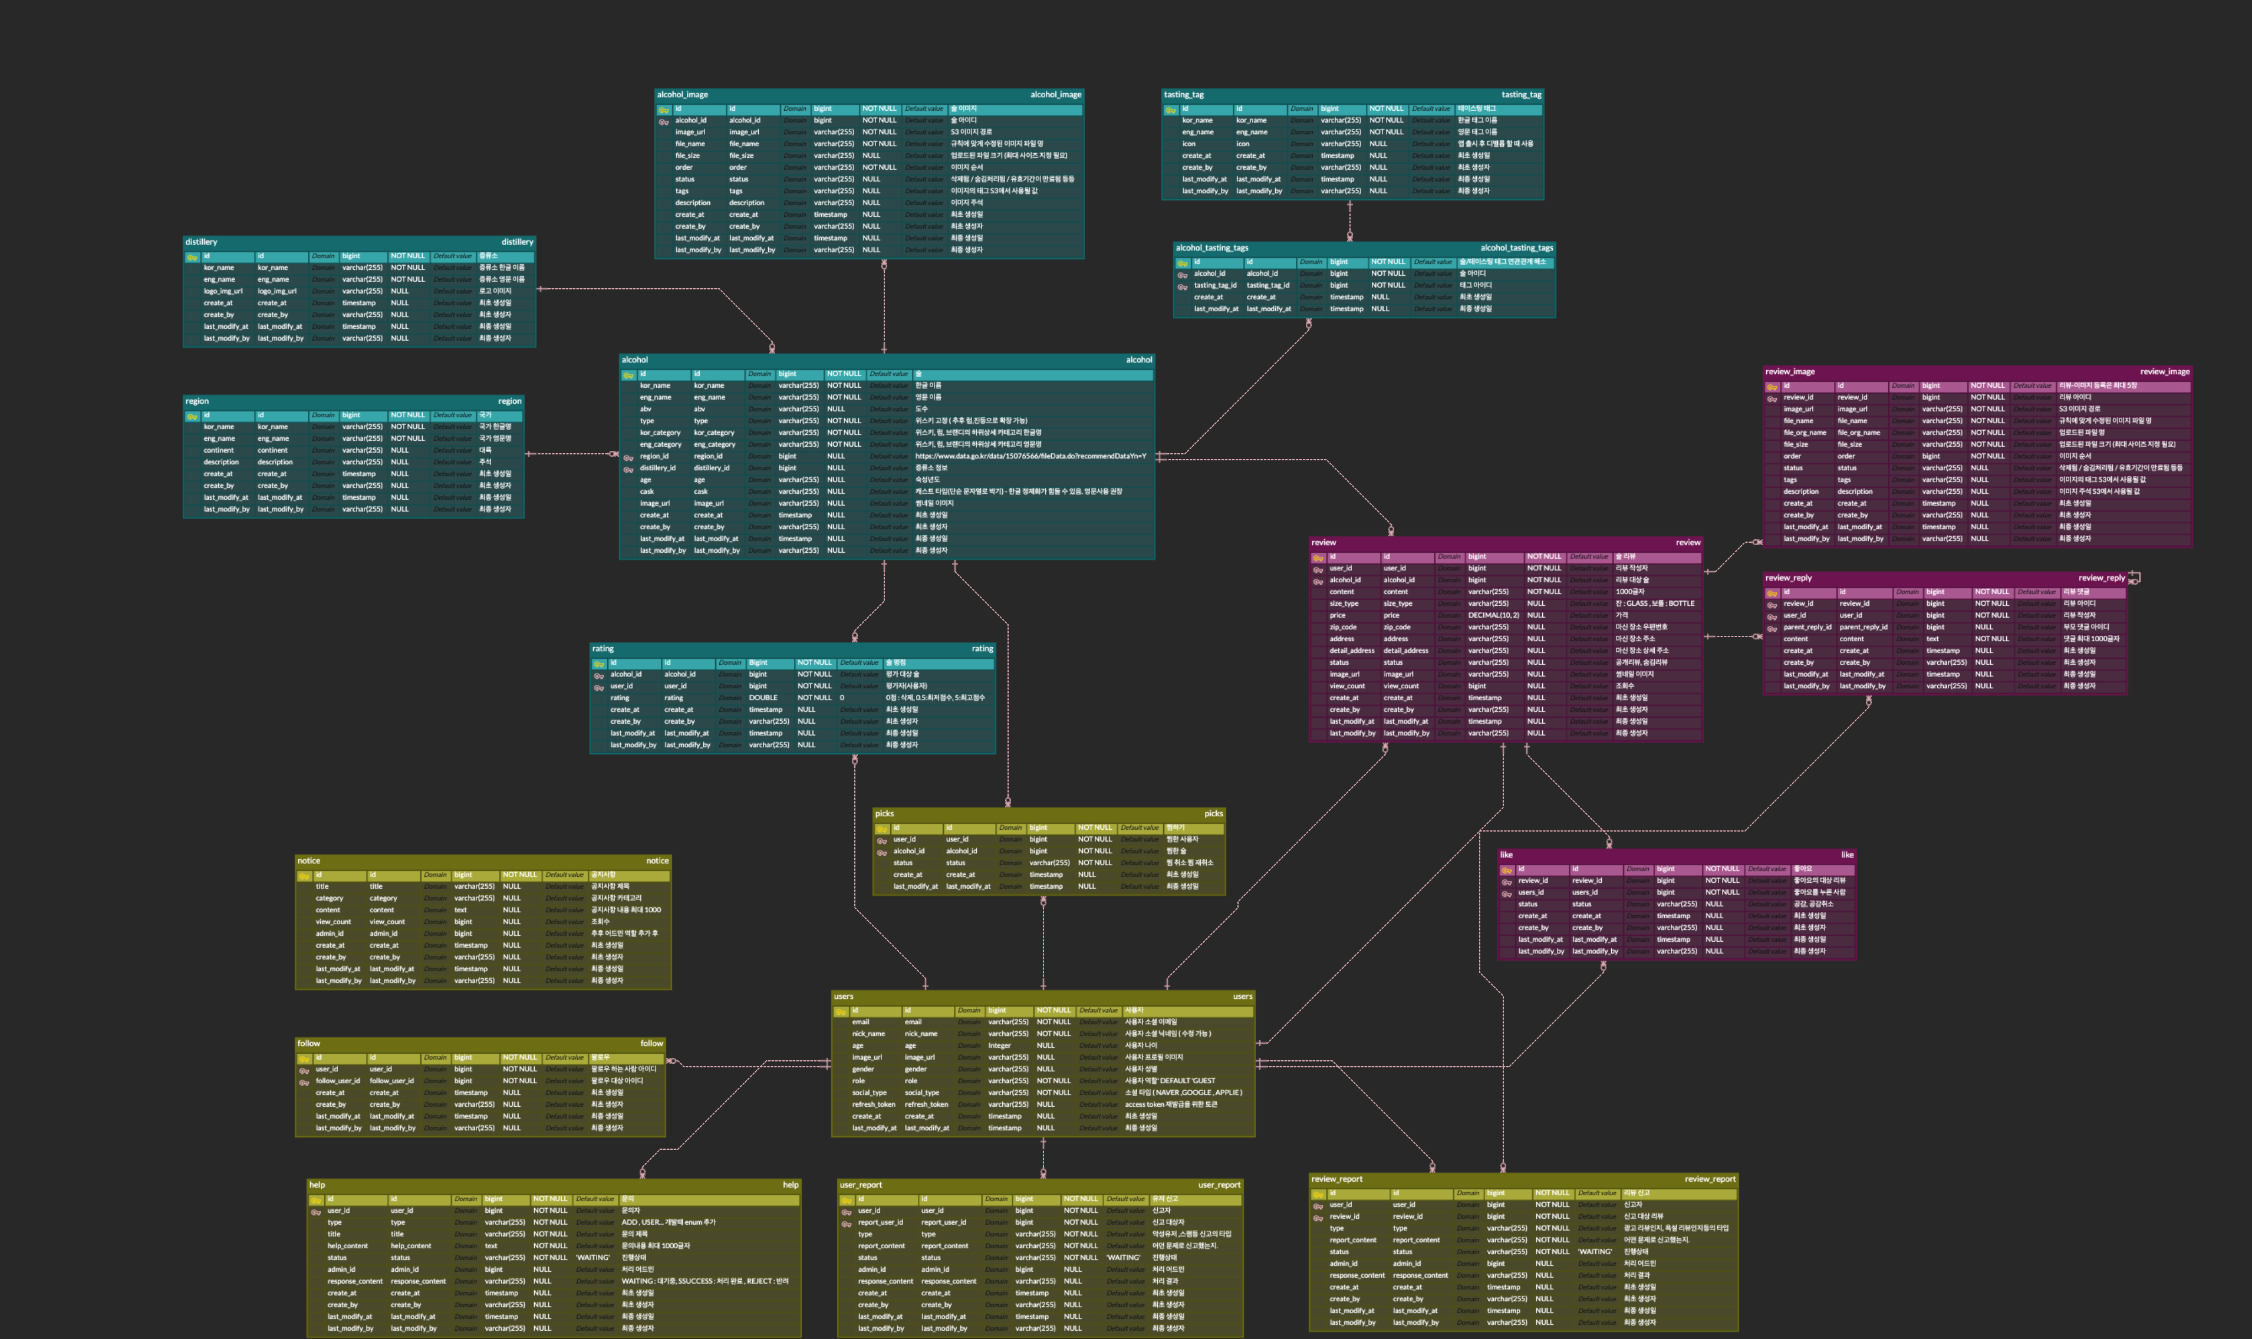This screenshot has height=1339, width=2252.
Task: Click the follow_user_id foreign key icon in follow
Action: pyautogui.click(x=304, y=1082)
